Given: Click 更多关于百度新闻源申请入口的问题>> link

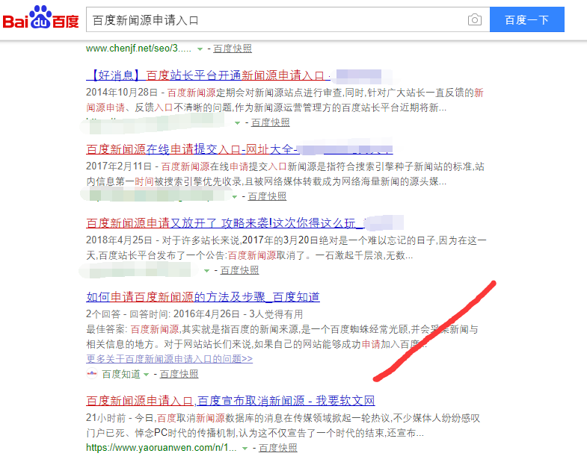Looking at the screenshot, I should point(169,359).
